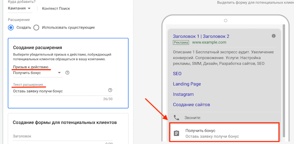Click the help icon beside call-to-action dropdown
The image size is (294, 144).
tap(68, 73)
